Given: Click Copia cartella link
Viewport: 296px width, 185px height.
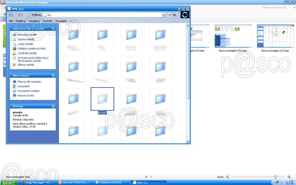Looking at the screenshot, I should 25,44.
